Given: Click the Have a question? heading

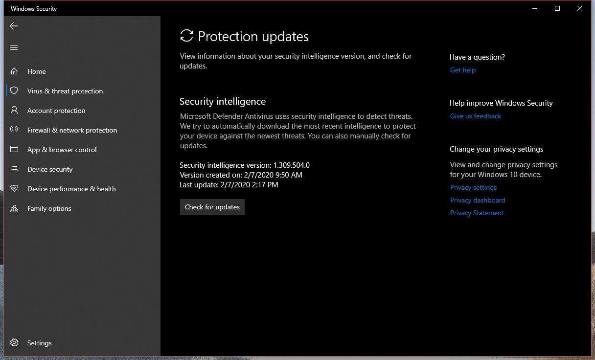Looking at the screenshot, I should click(477, 57).
